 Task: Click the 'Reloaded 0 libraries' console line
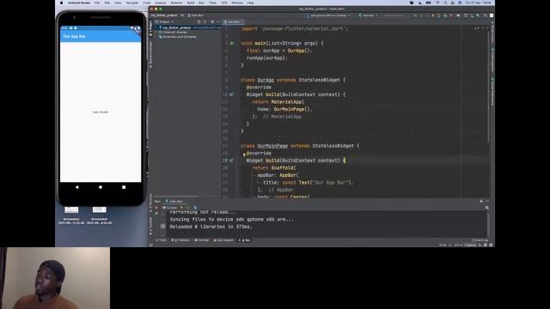click(211, 227)
